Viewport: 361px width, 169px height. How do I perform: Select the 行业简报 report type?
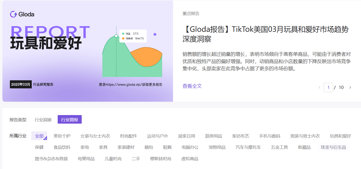tap(70, 120)
